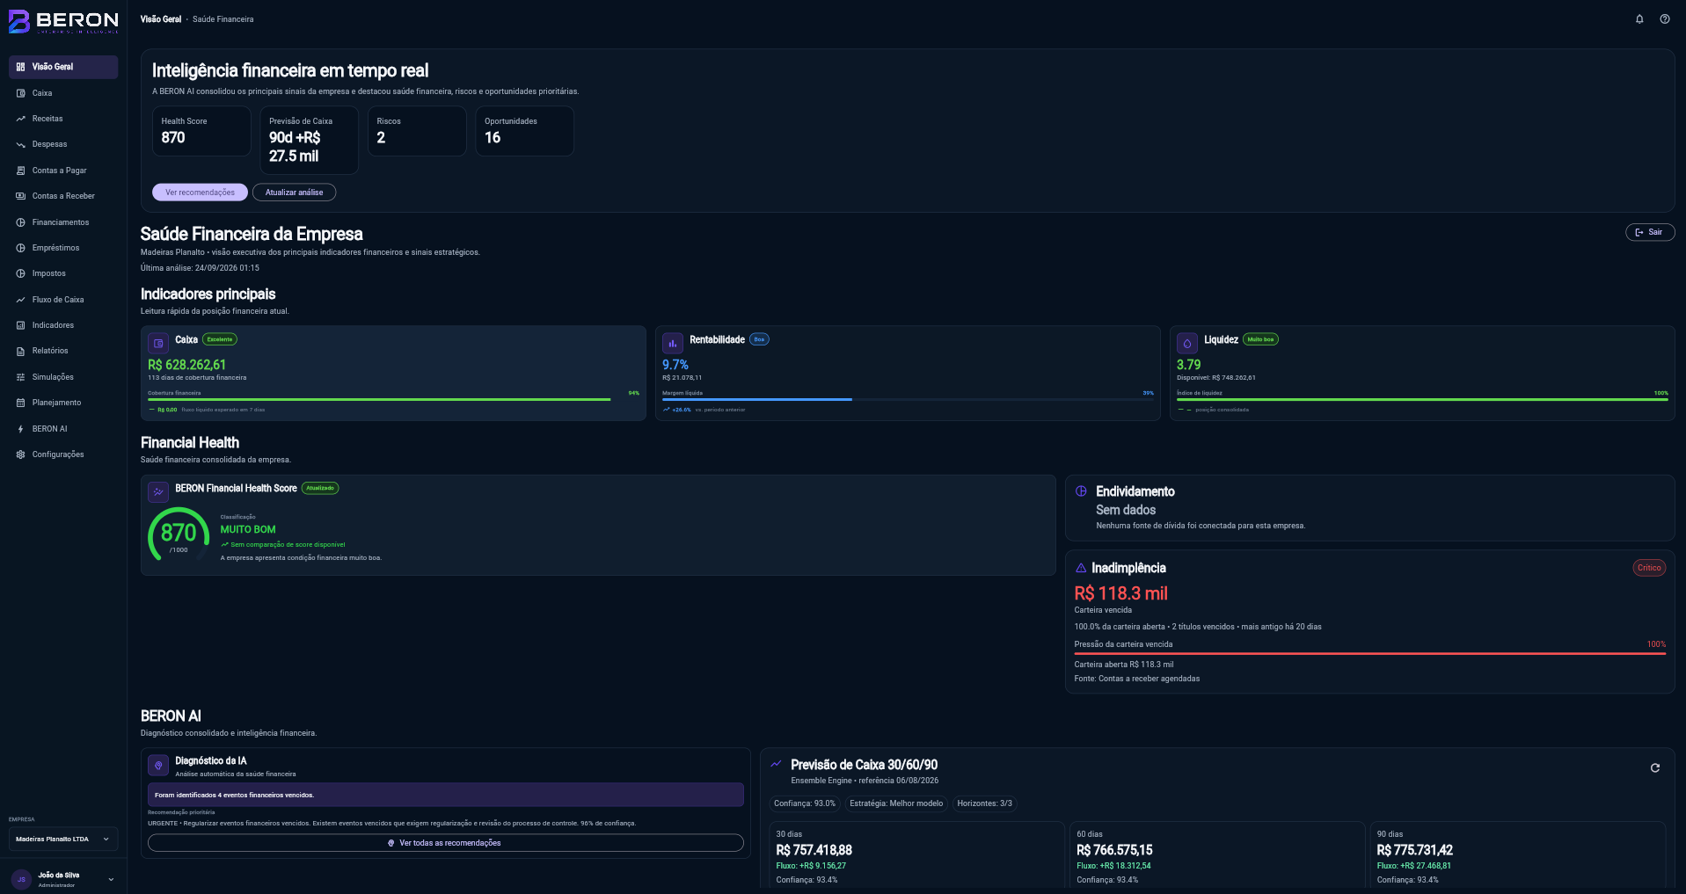Click the Configurações gear icon
Viewport: 1686px width, 894px height.
[20, 454]
